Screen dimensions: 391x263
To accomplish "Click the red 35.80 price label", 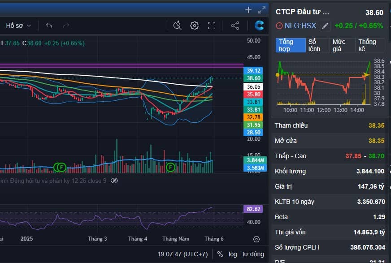I will (x=253, y=94).
